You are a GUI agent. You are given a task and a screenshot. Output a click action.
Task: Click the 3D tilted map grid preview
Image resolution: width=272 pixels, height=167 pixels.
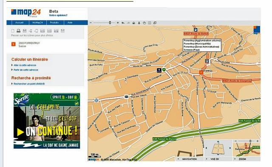coord(218,149)
